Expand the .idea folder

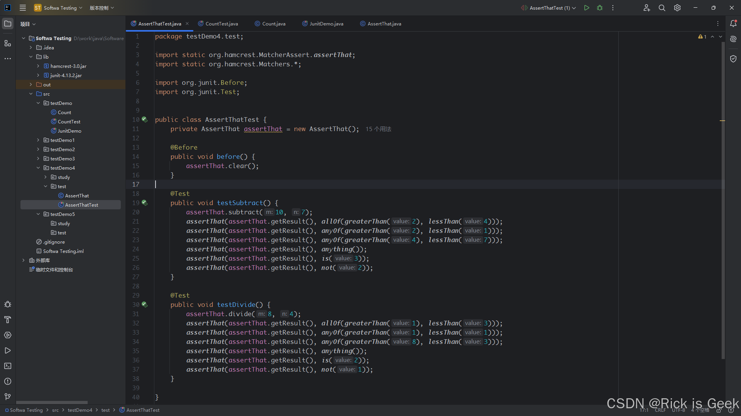(x=31, y=47)
